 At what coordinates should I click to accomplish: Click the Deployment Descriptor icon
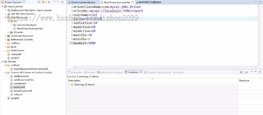click(8, 10)
